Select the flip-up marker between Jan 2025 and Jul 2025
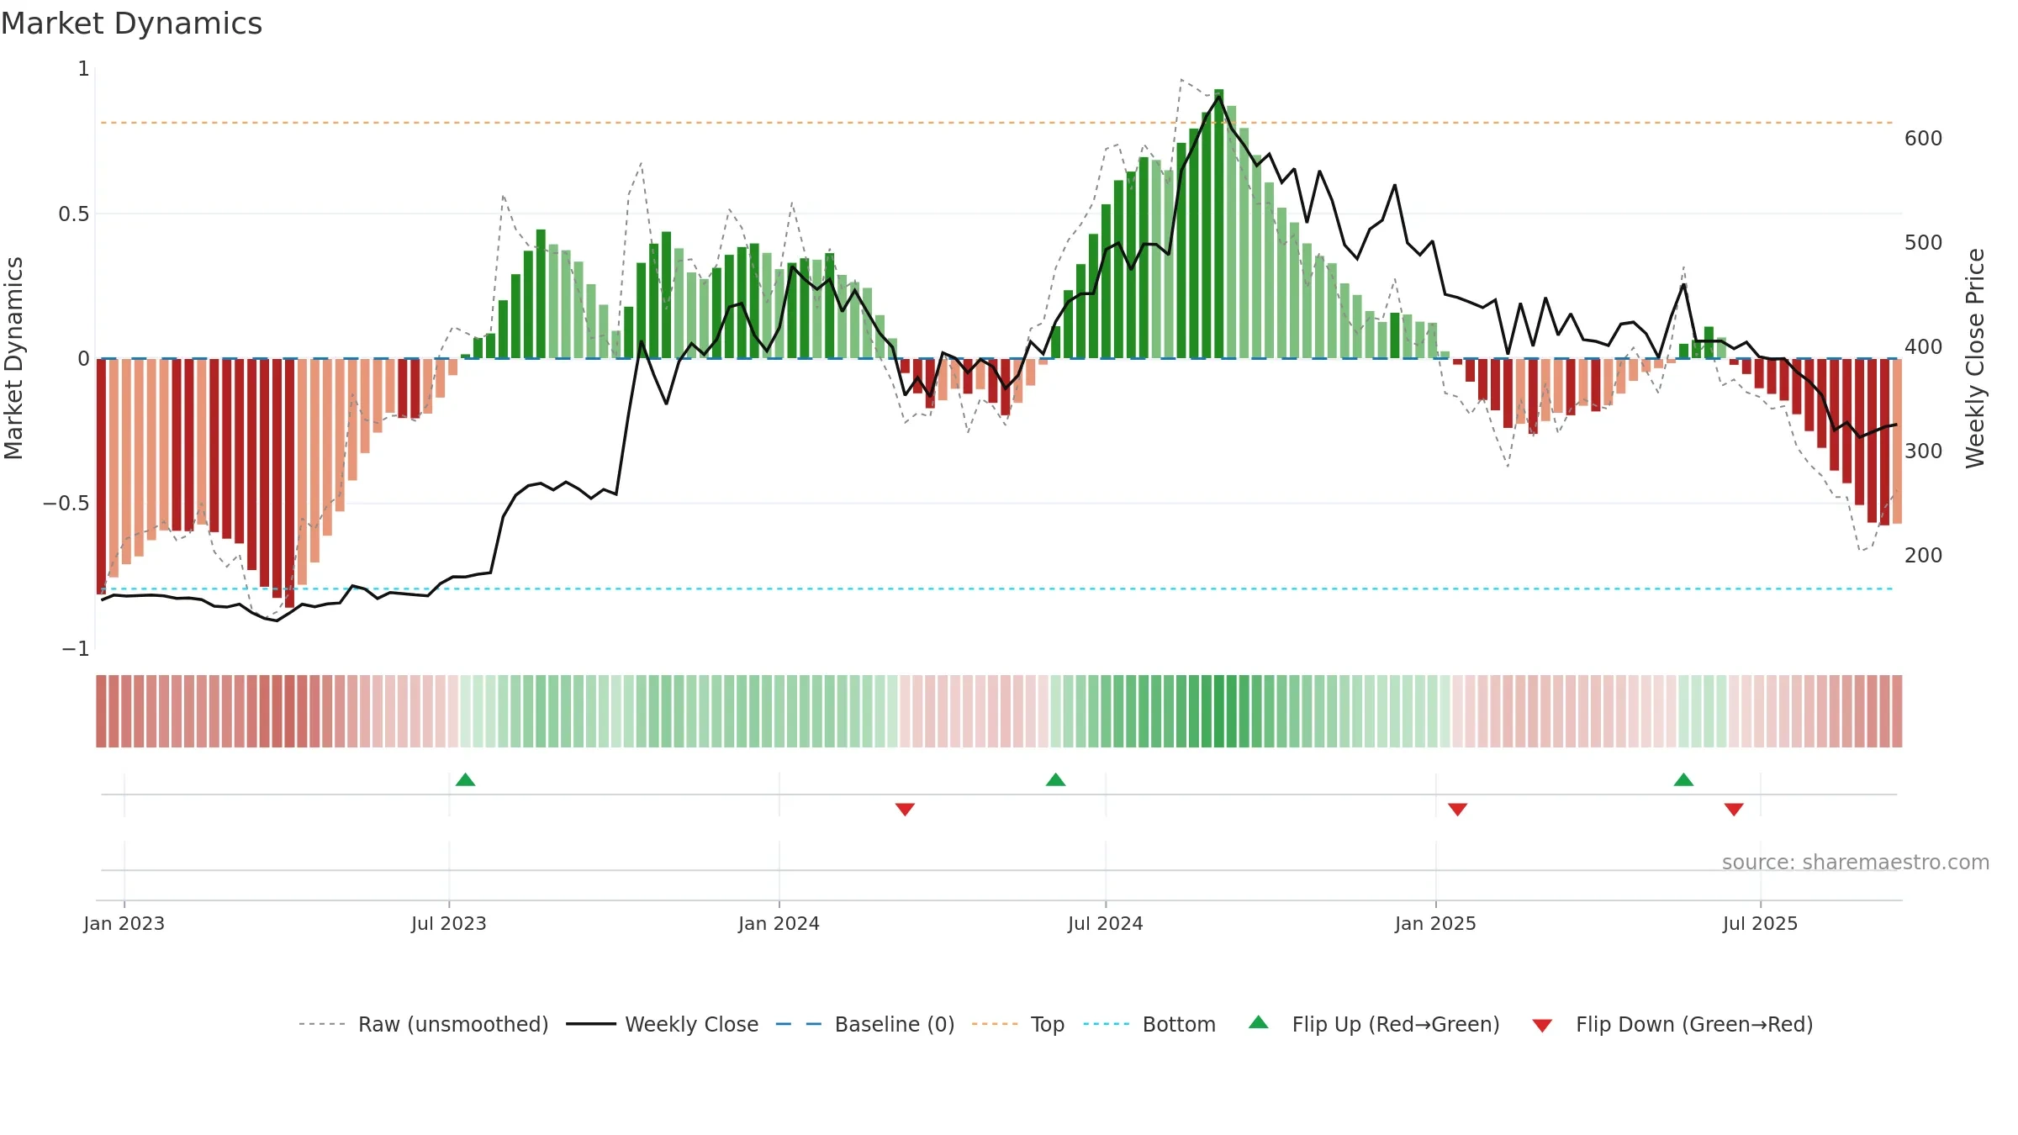 1683,779
